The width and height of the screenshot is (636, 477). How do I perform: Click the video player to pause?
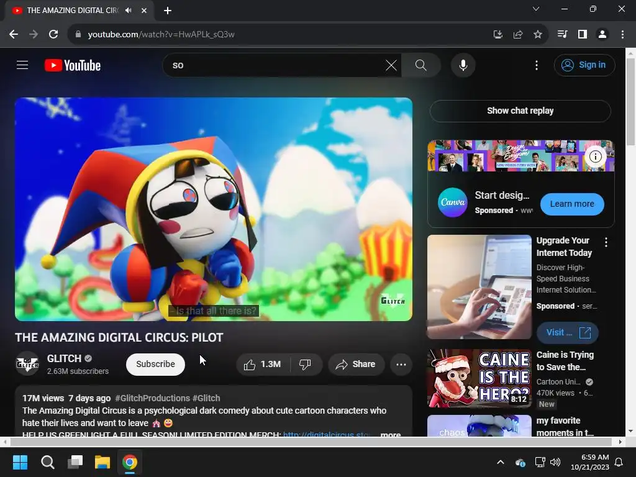click(x=214, y=209)
